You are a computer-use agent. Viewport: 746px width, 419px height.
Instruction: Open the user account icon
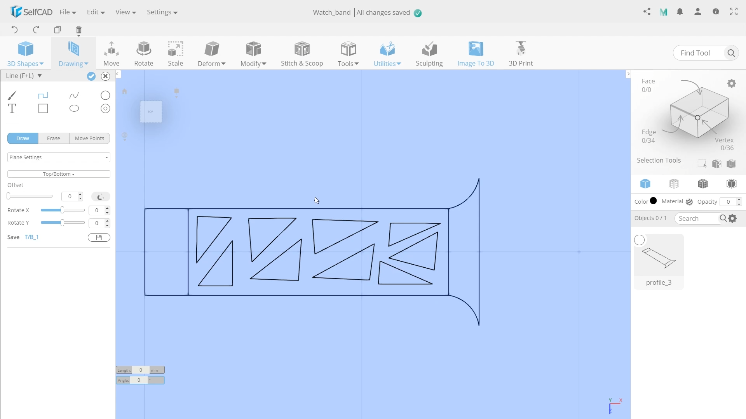698,12
